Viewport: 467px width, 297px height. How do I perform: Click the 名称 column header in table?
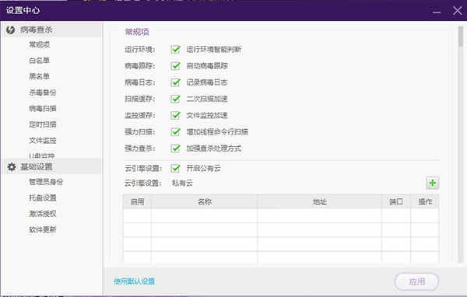point(204,202)
